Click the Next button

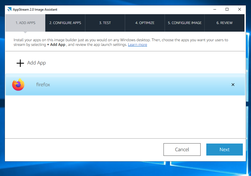[x=224, y=150]
